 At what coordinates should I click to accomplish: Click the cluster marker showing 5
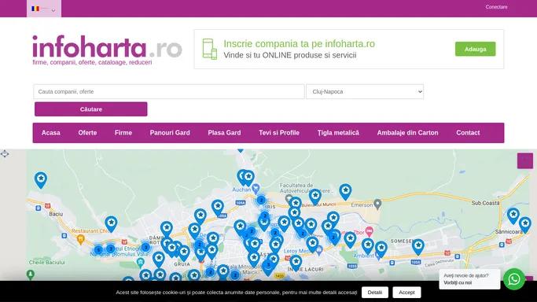pos(98,249)
